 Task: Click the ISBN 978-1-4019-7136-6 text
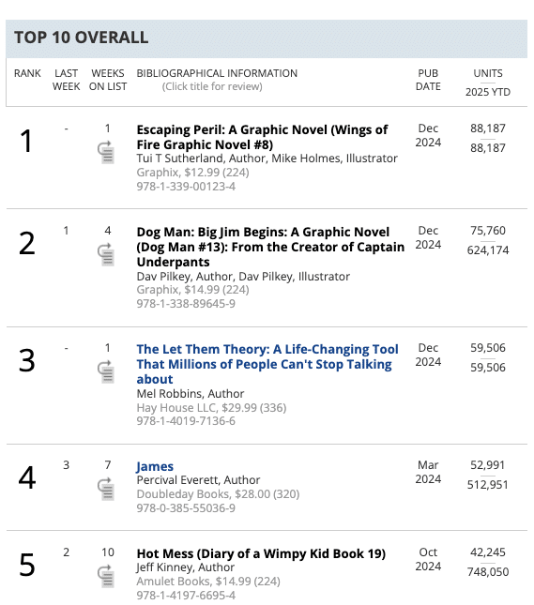[186, 421]
